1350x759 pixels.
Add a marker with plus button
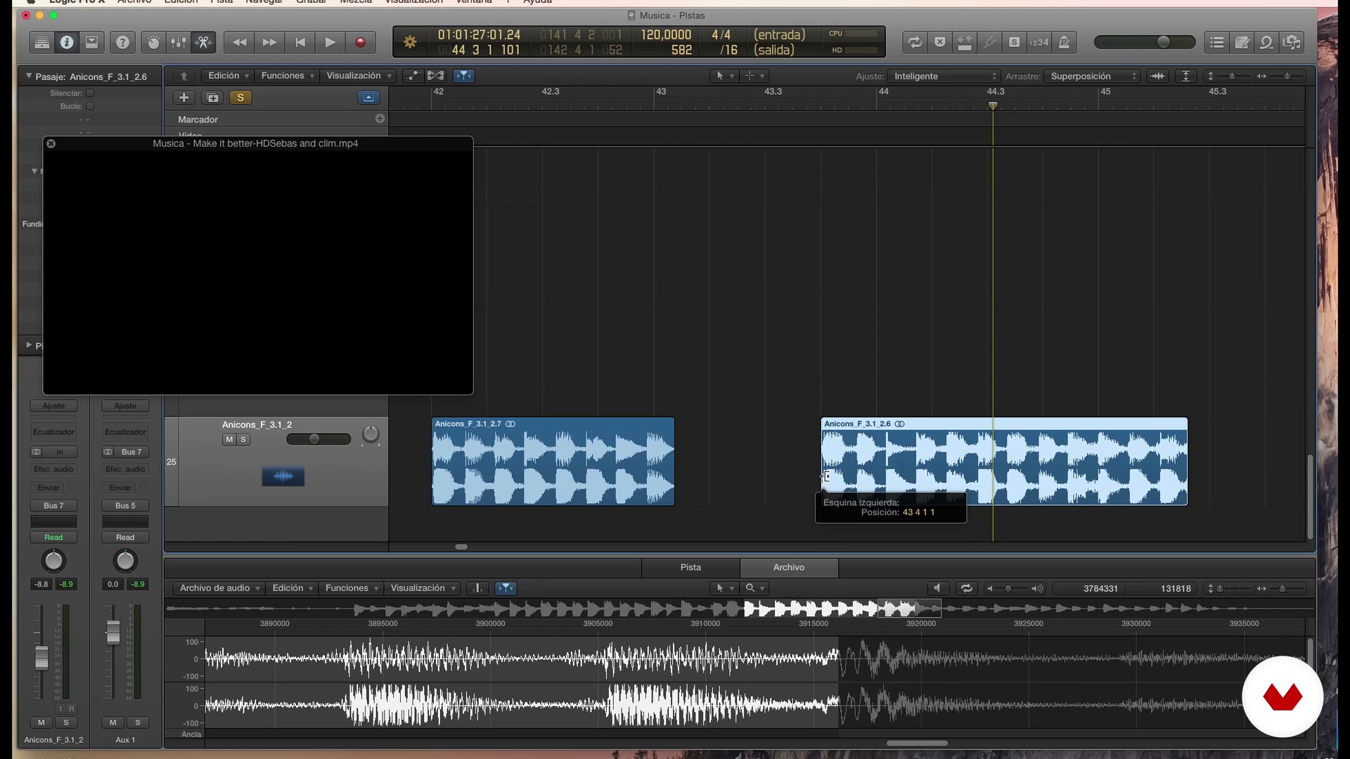coord(380,119)
